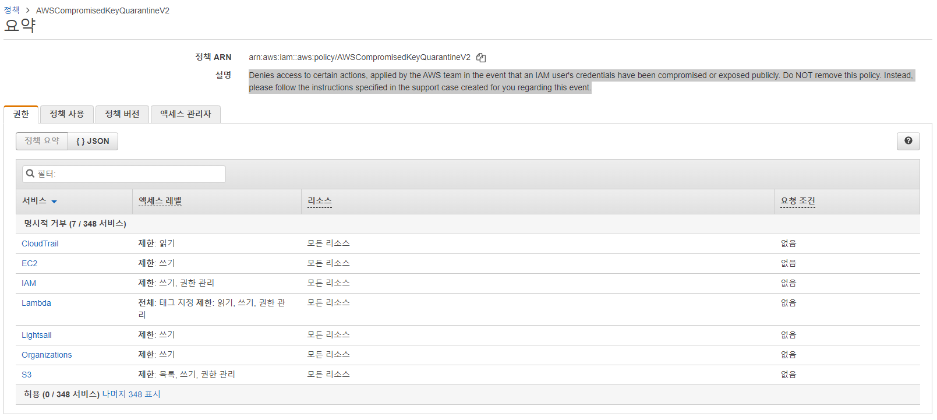The image size is (937, 420).
Task: Open the EC2 service link
Action: (x=30, y=263)
